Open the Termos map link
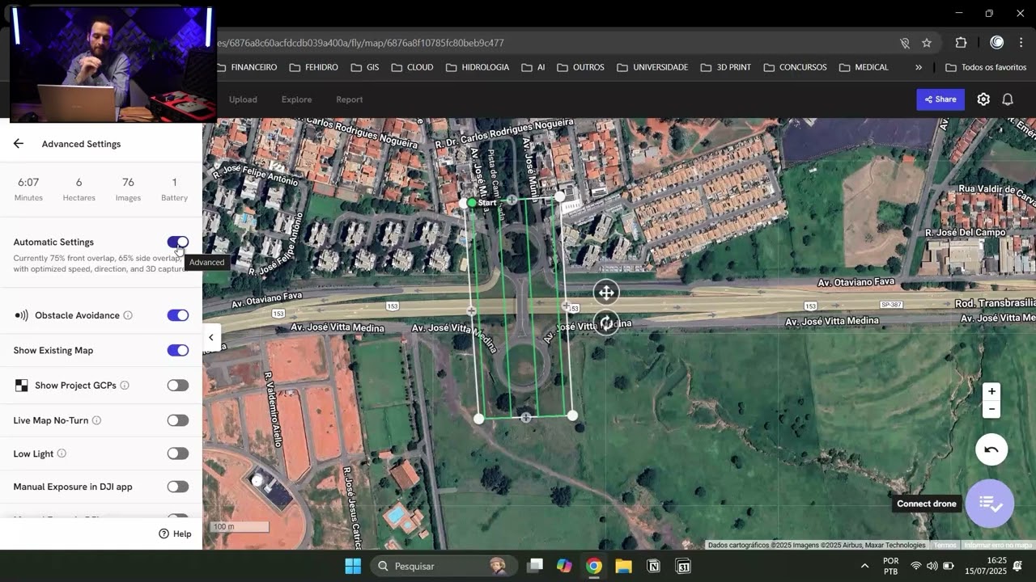The width and height of the screenshot is (1036, 582). (x=945, y=545)
